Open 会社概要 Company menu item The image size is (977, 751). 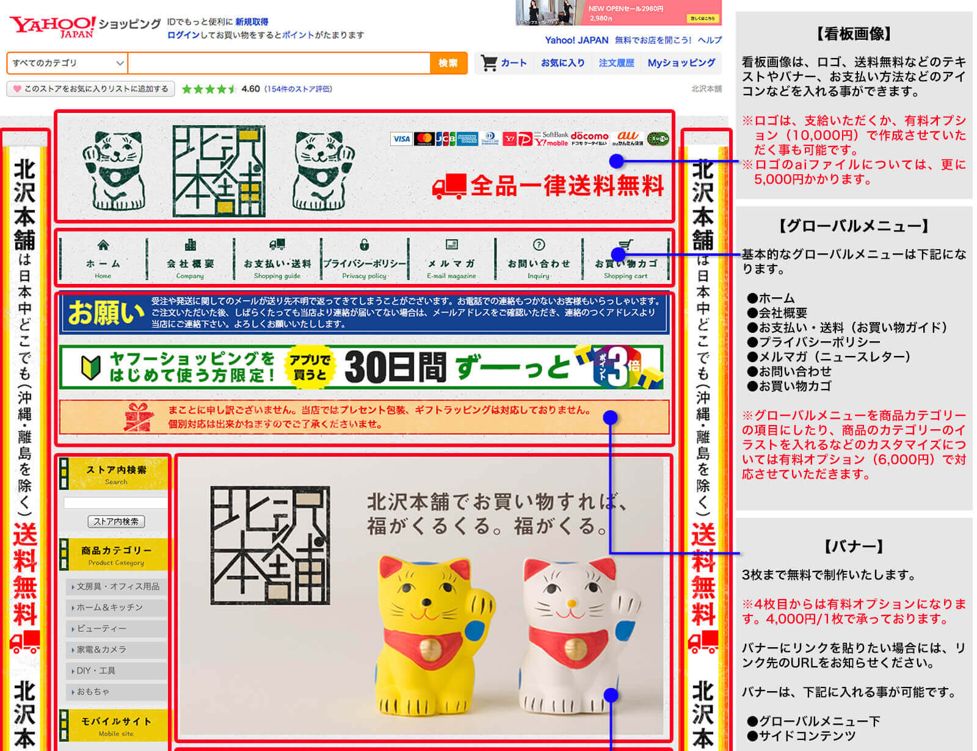click(190, 259)
